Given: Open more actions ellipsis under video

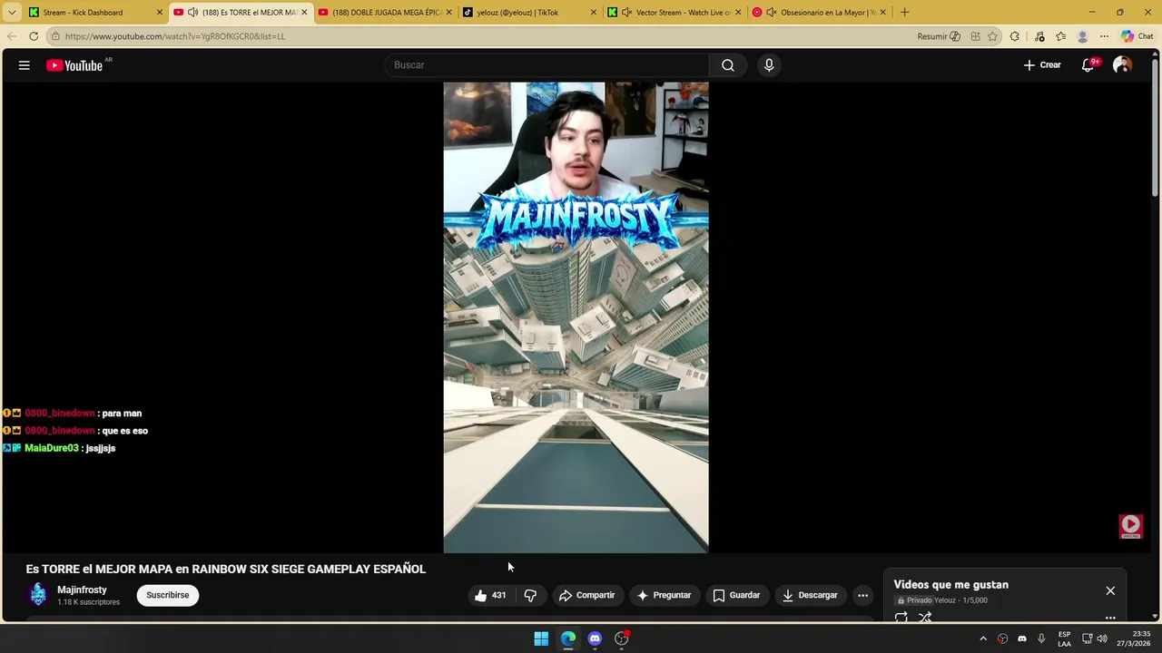Looking at the screenshot, I should pyautogui.click(x=862, y=595).
